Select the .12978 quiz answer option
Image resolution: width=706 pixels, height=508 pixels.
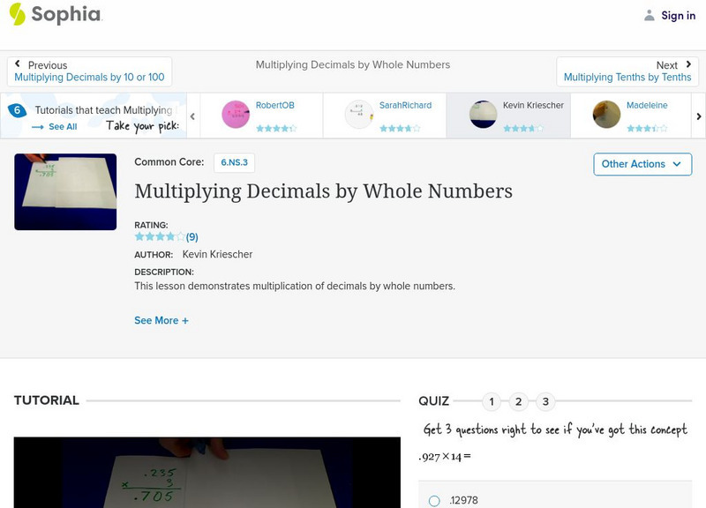click(433, 499)
